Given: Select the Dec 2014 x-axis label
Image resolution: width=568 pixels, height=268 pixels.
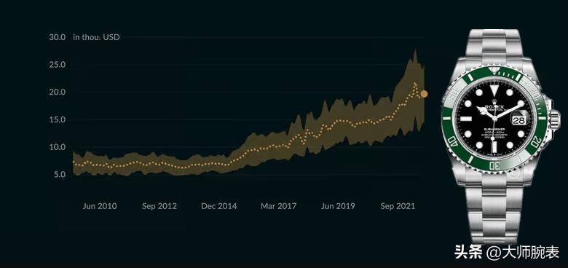Looking at the screenshot, I should point(219,206).
